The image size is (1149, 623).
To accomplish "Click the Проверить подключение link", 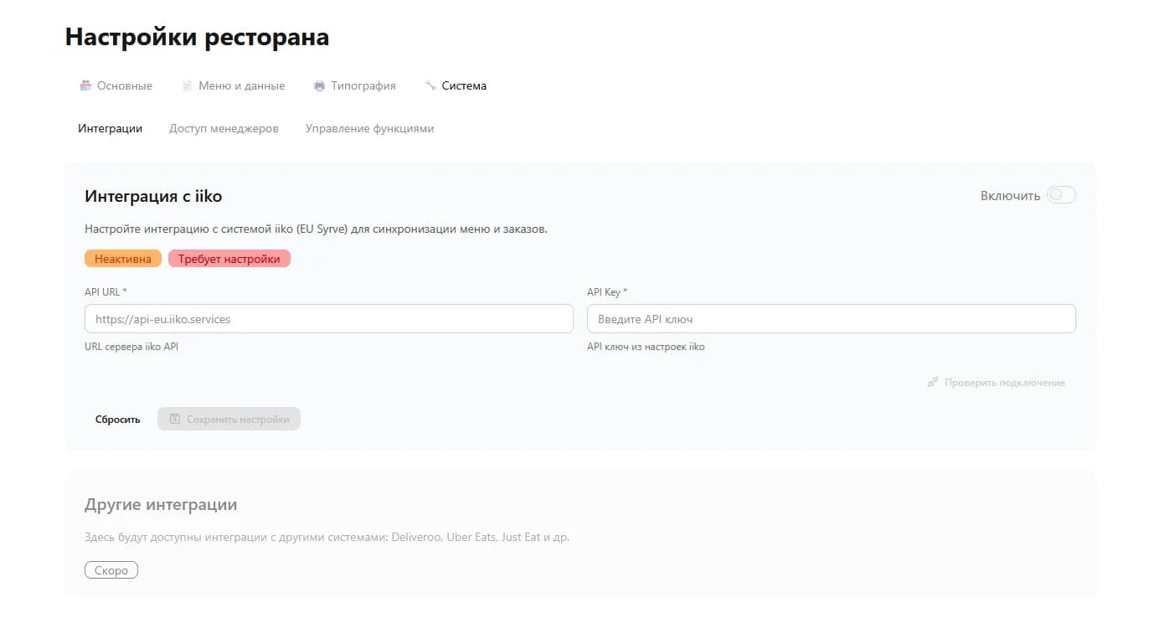I will click(x=1004, y=382).
